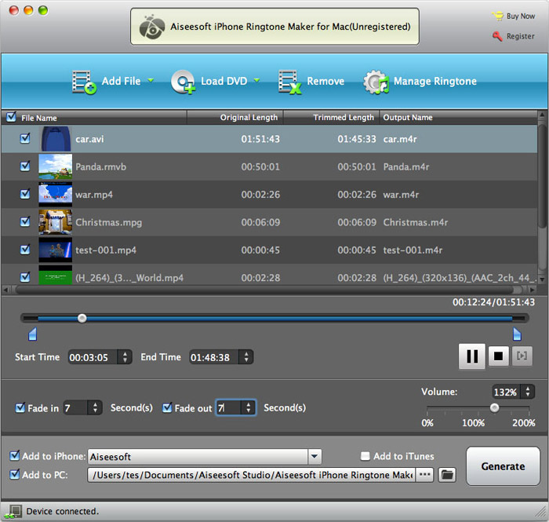Click the Generate button
This screenshot has width=549, height=522.
[x=503, y=466]
